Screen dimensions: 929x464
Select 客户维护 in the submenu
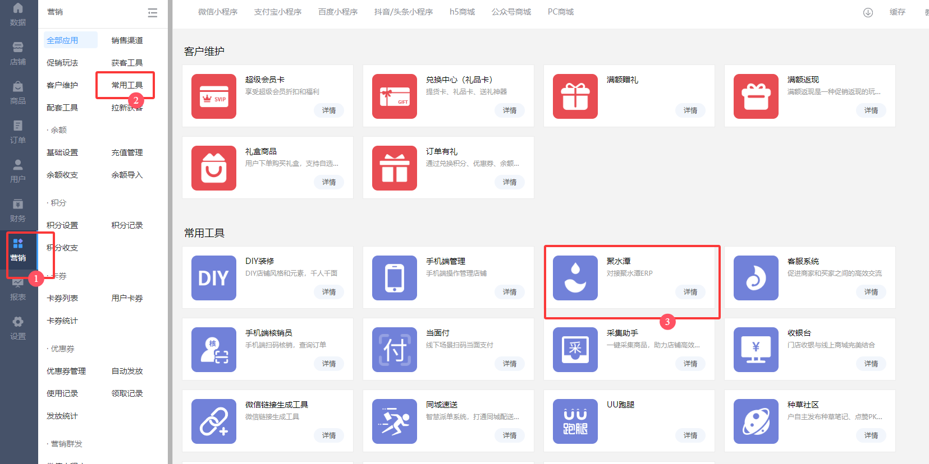coord(62,85)
